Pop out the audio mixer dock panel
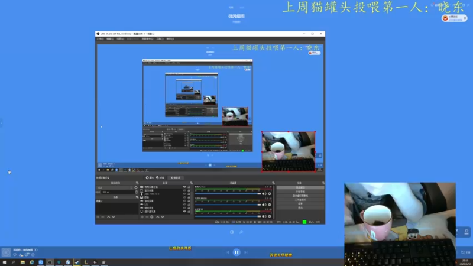The width and height of the screenshot is (473, 266). pos(273,183)
